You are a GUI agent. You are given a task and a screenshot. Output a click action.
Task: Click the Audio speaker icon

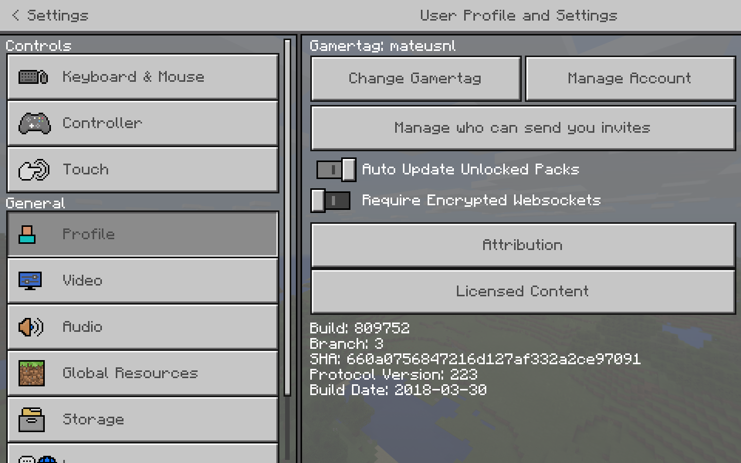point(31,327)
